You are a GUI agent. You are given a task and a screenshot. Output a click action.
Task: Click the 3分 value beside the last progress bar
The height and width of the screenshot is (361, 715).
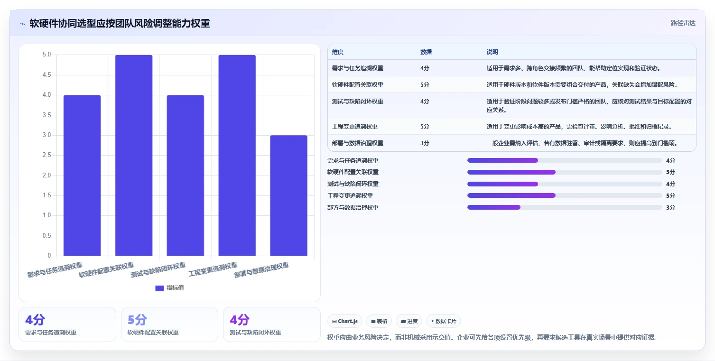[670, 207]
